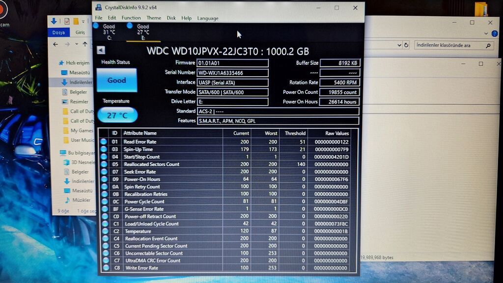The image size is (503, 283).
Task: Select İndirilenler under Hızlı erişim
Action: click(x=77, y=82)
